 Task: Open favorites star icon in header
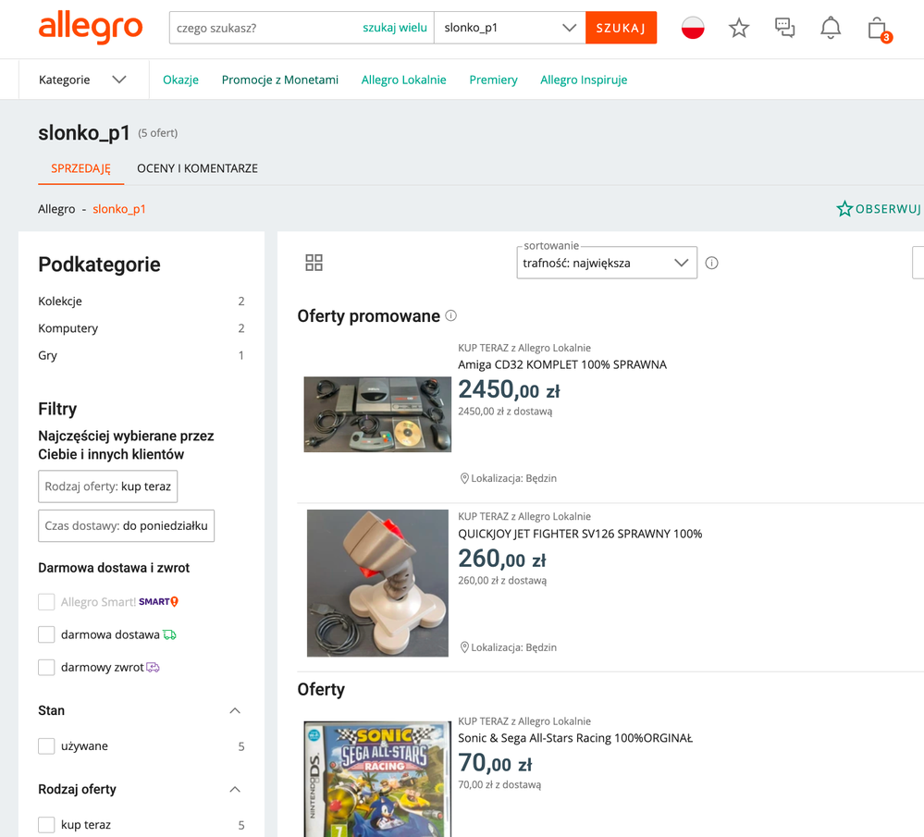(x=738, y=28)
